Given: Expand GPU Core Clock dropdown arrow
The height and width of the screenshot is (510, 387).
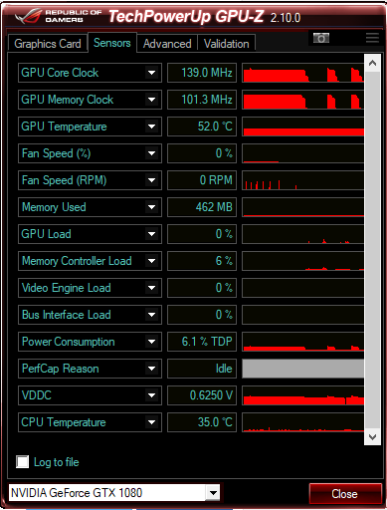Looking at the screenshot, I should [152, 73].
